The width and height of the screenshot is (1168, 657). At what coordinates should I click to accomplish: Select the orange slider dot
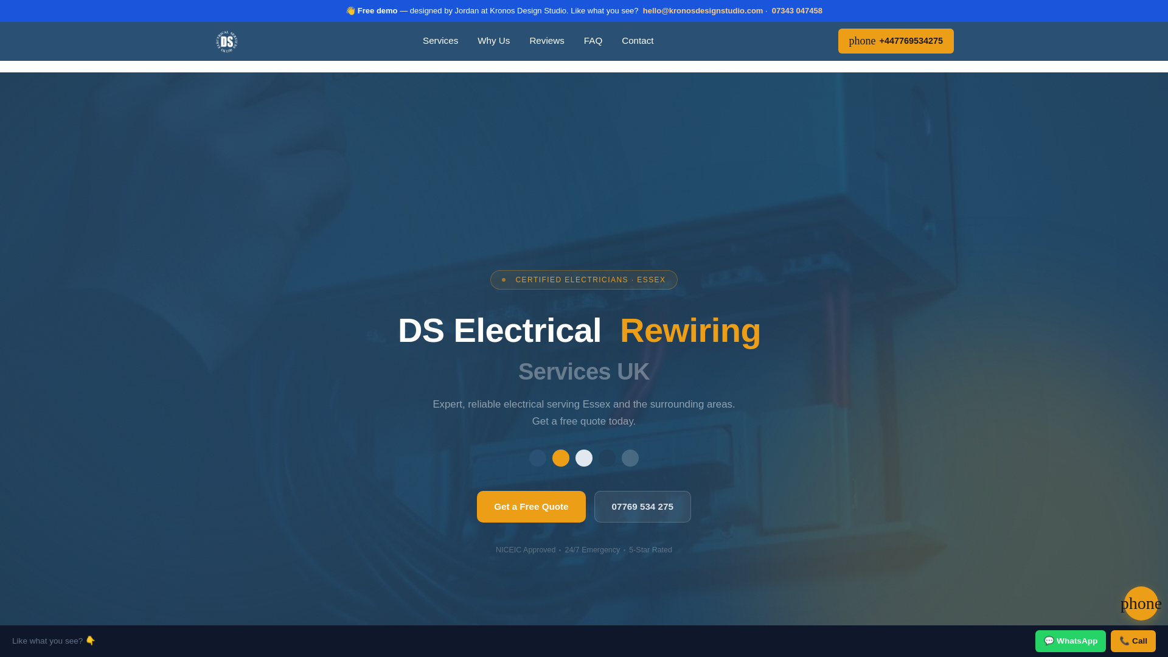tap(561, 458)
